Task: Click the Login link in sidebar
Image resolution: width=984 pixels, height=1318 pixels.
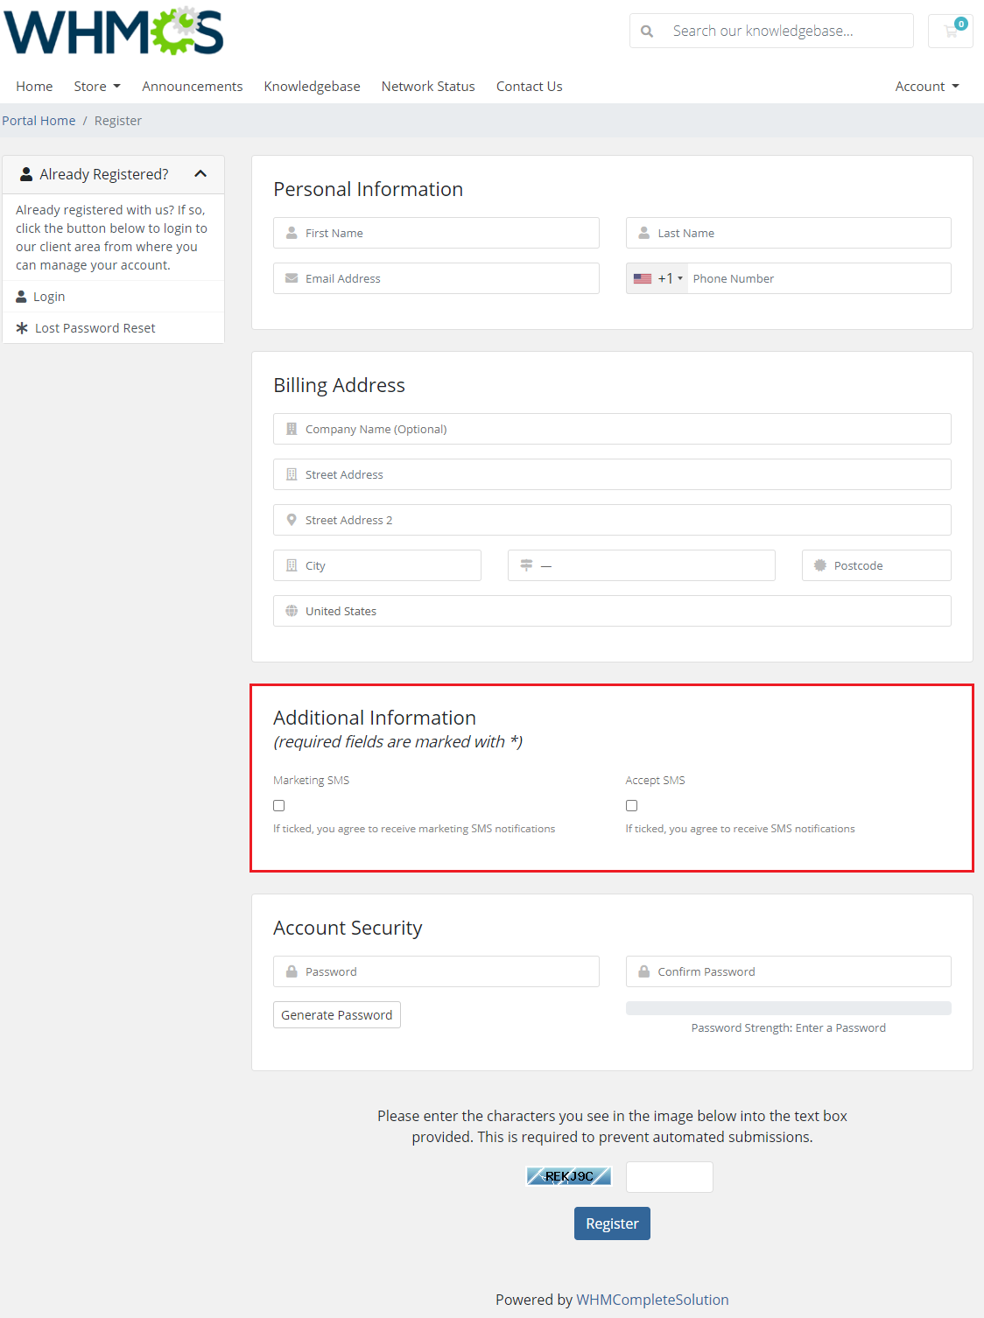Action: point(49,297)
